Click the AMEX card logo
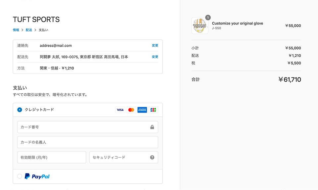Image resolution: width=318 pixels, height=190 pixels. (142, 110)
